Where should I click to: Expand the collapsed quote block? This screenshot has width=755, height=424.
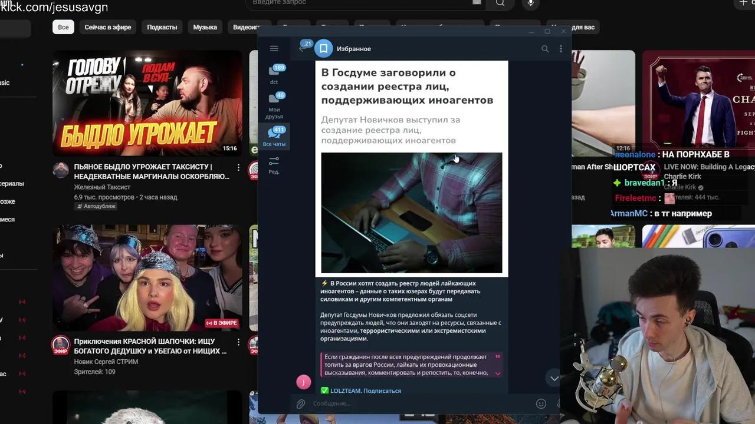[498, 373]
